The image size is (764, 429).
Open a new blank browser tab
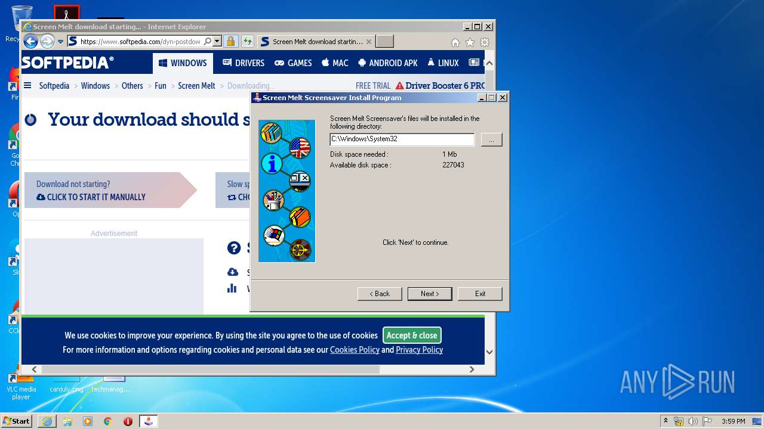click(384, 42)
